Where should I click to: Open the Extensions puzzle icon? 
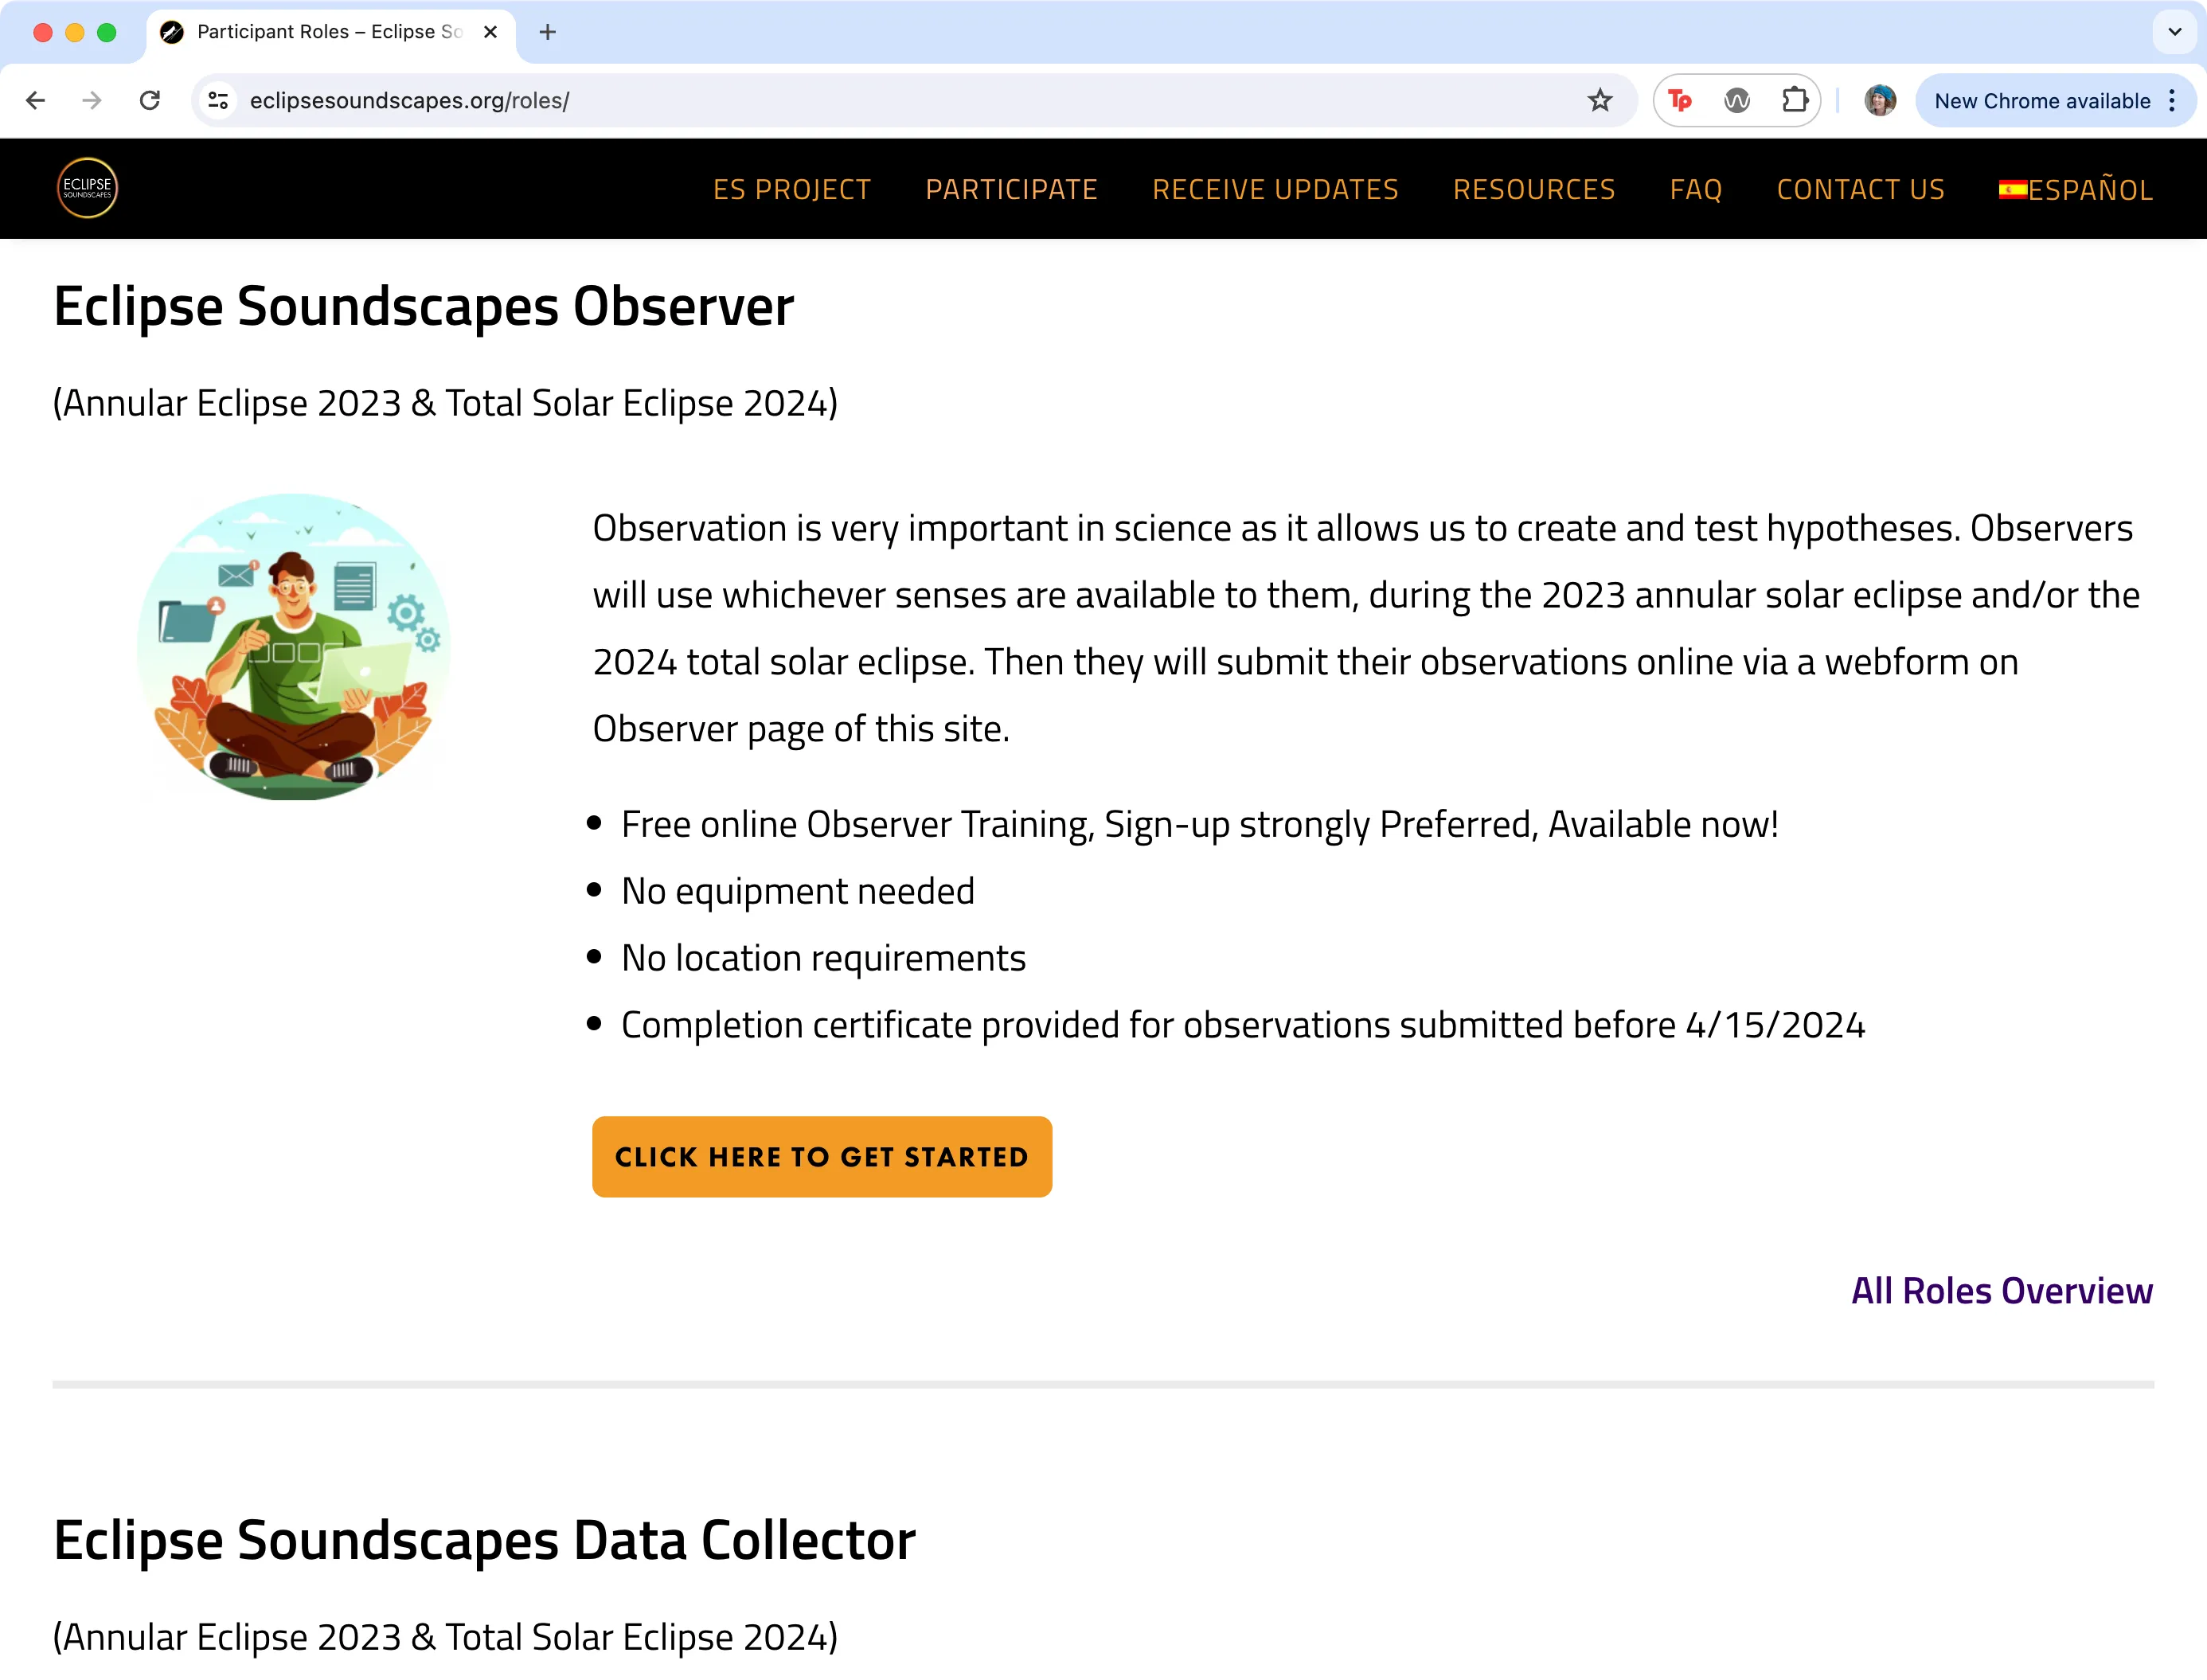click(x=1795, y=101)
